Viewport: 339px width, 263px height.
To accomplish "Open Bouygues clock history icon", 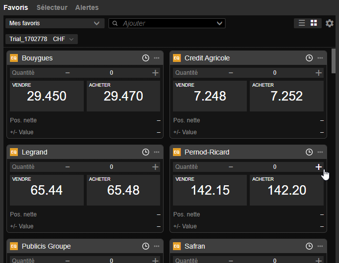I will (x=146, y=58).
